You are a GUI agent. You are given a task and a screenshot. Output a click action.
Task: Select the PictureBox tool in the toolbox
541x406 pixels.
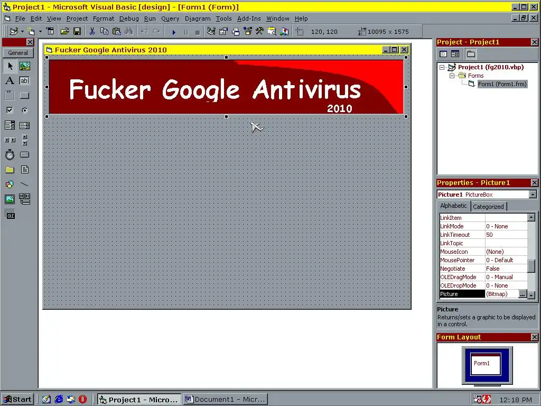coord(24,66)
